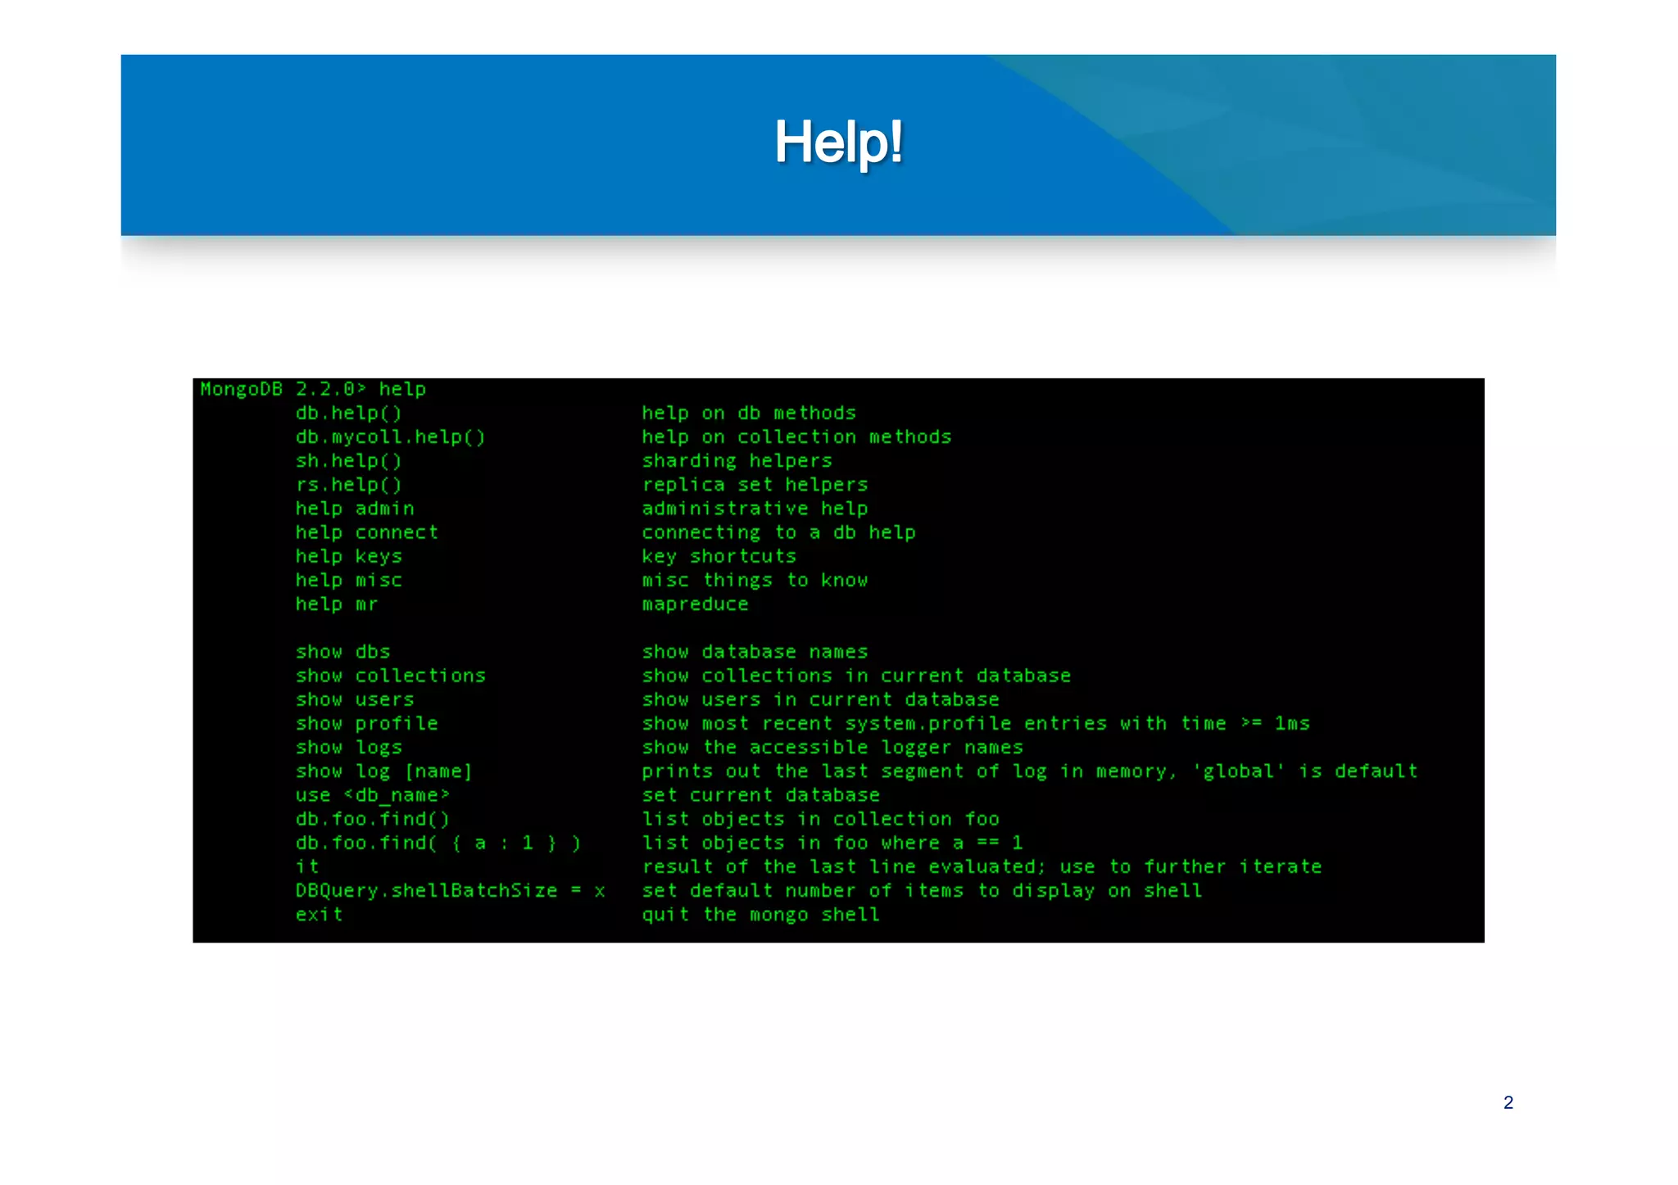Click the 'show collections' command
The height and width of the screenshot is (1185, 1678).
[390, 676]
